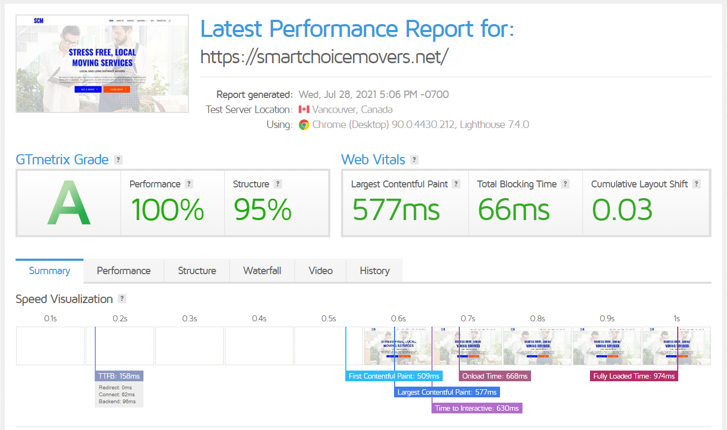Switch to the Waterfall tab
Image resolution: width=727 pixels, height=430 pixels.
262,270
